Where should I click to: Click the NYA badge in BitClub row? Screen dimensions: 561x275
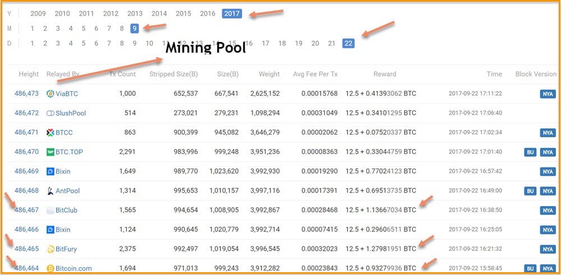tap(548, 211)
